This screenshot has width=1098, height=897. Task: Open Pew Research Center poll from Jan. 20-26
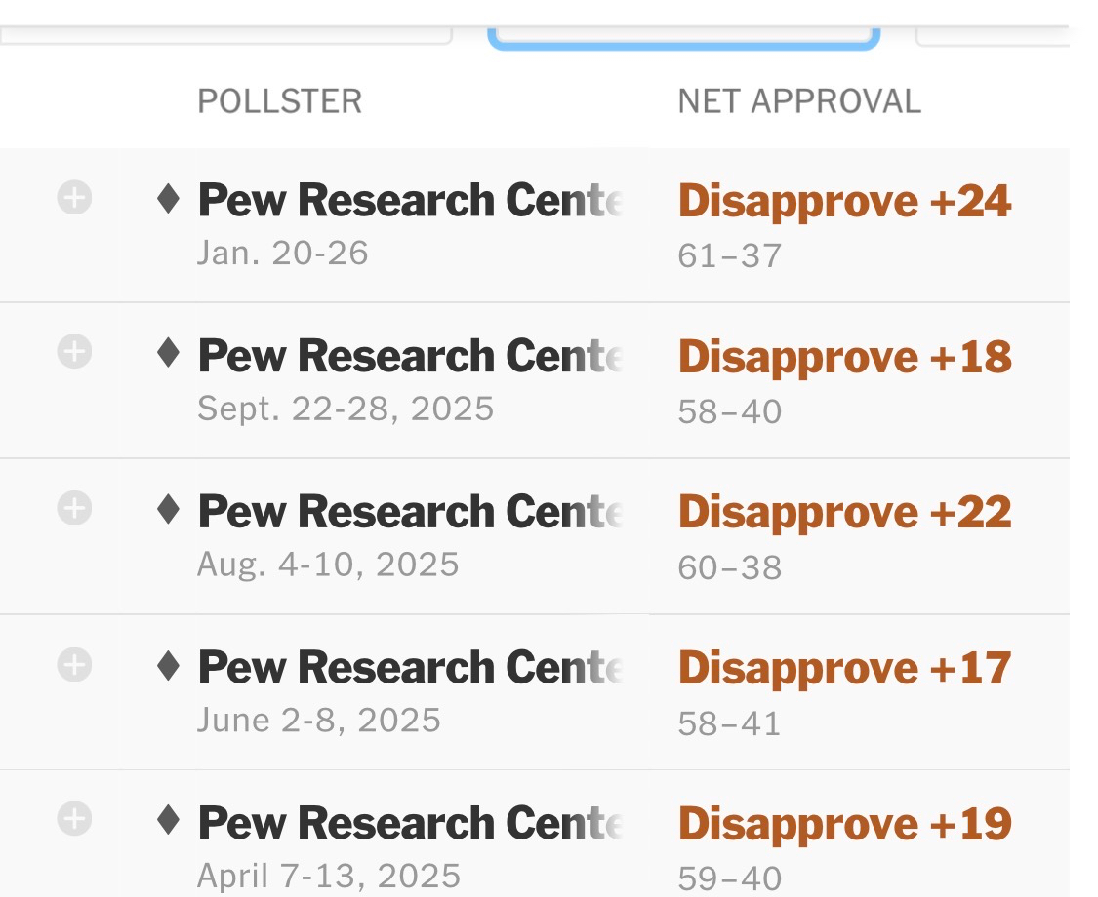(410, 201)
